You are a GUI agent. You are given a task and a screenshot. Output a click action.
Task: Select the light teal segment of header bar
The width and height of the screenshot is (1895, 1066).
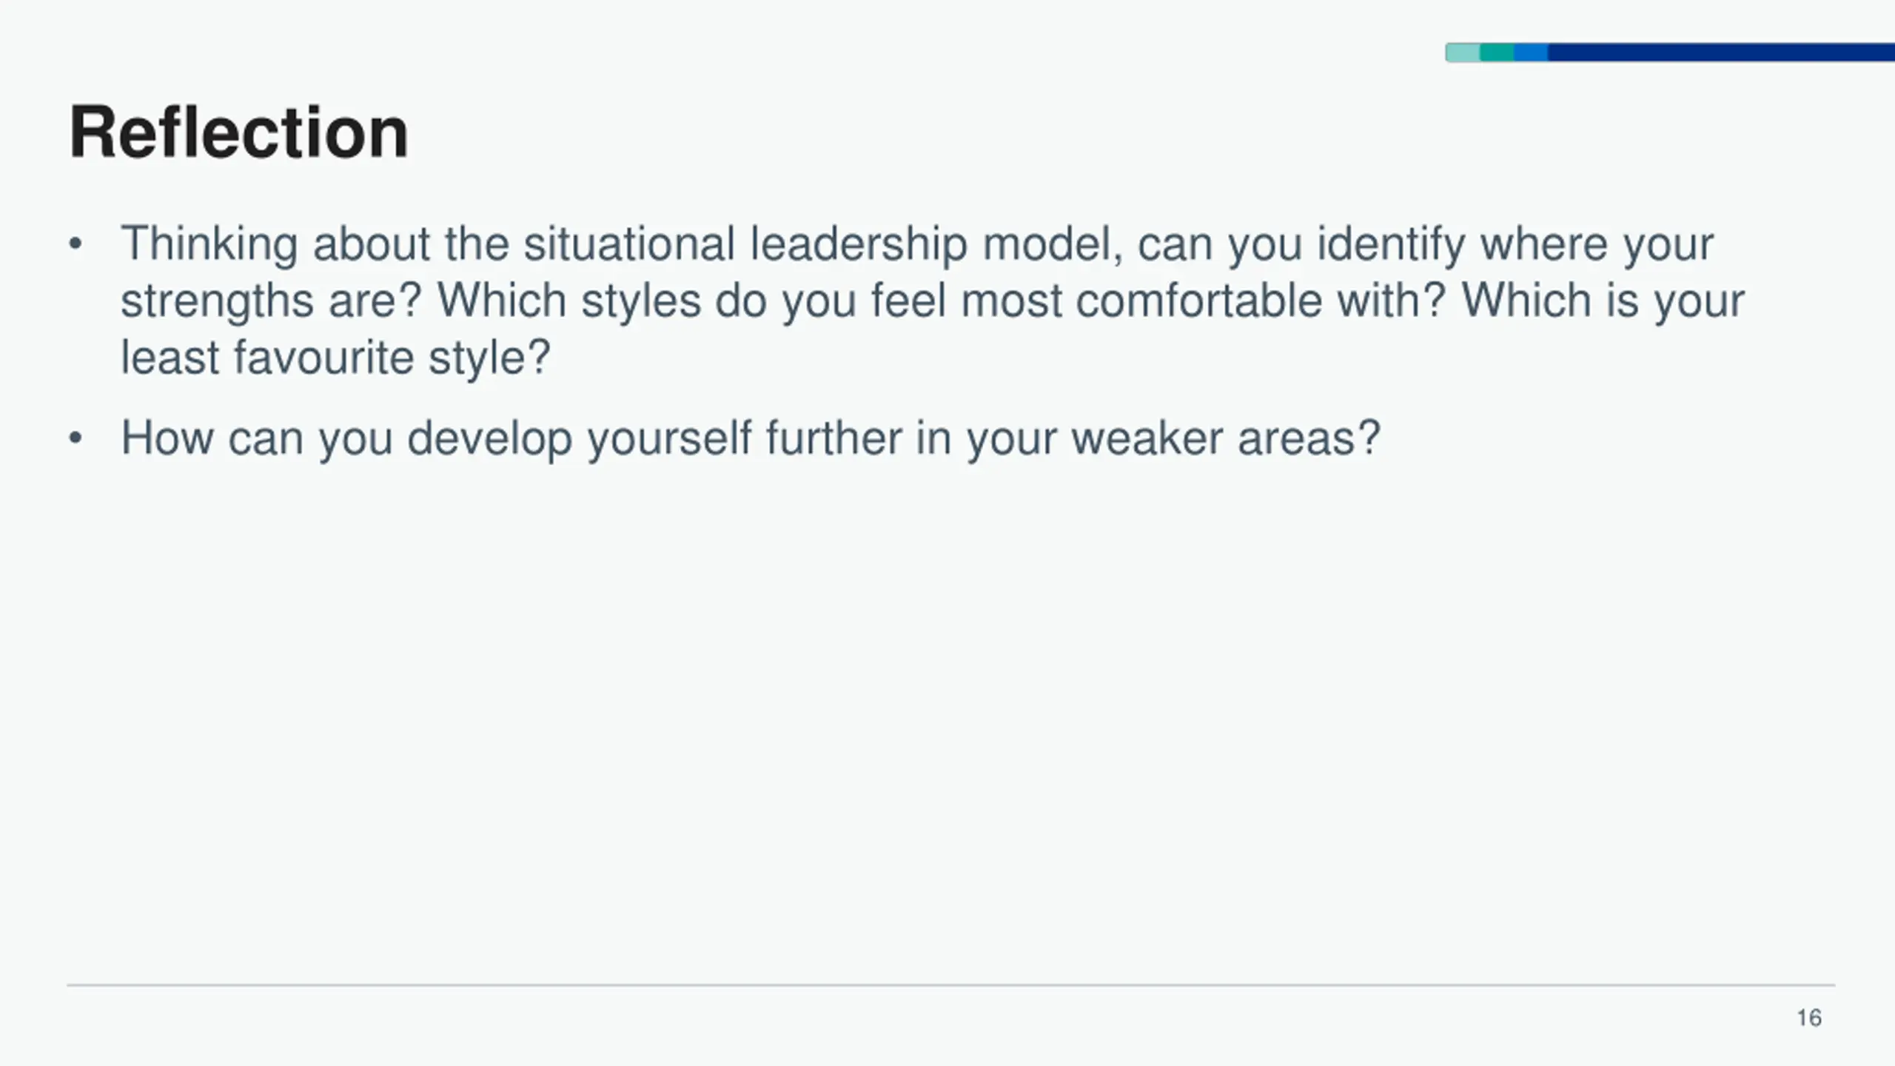click(1463, 53)
